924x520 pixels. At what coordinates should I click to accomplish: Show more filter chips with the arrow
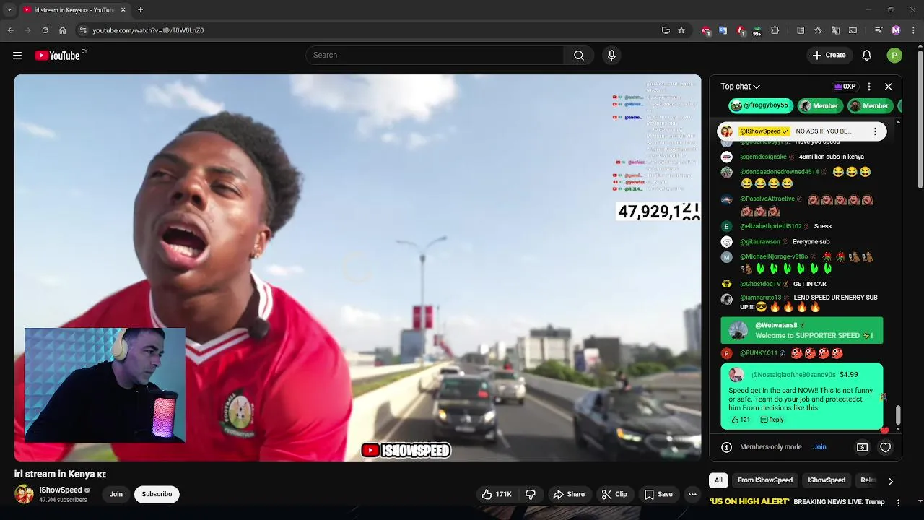pos(891,480)
